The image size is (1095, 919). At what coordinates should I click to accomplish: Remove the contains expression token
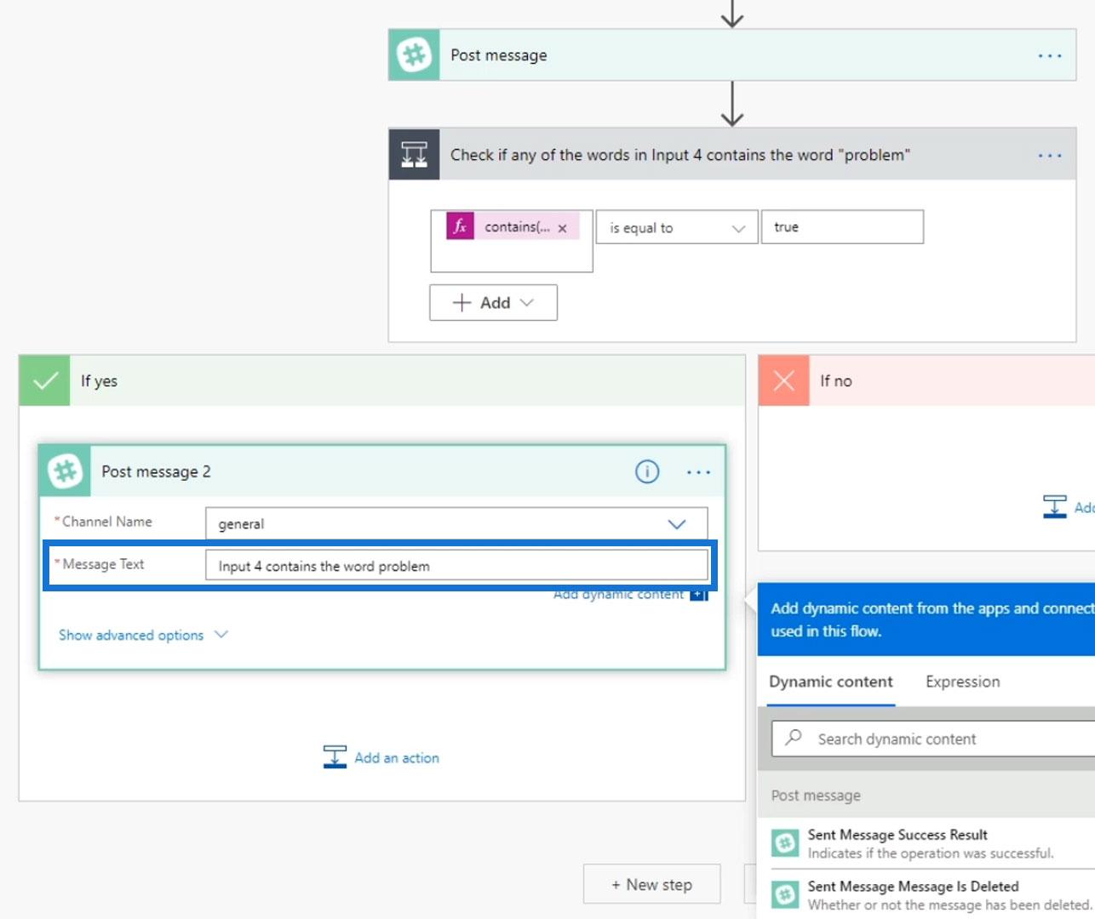click(x=562, y=228)
